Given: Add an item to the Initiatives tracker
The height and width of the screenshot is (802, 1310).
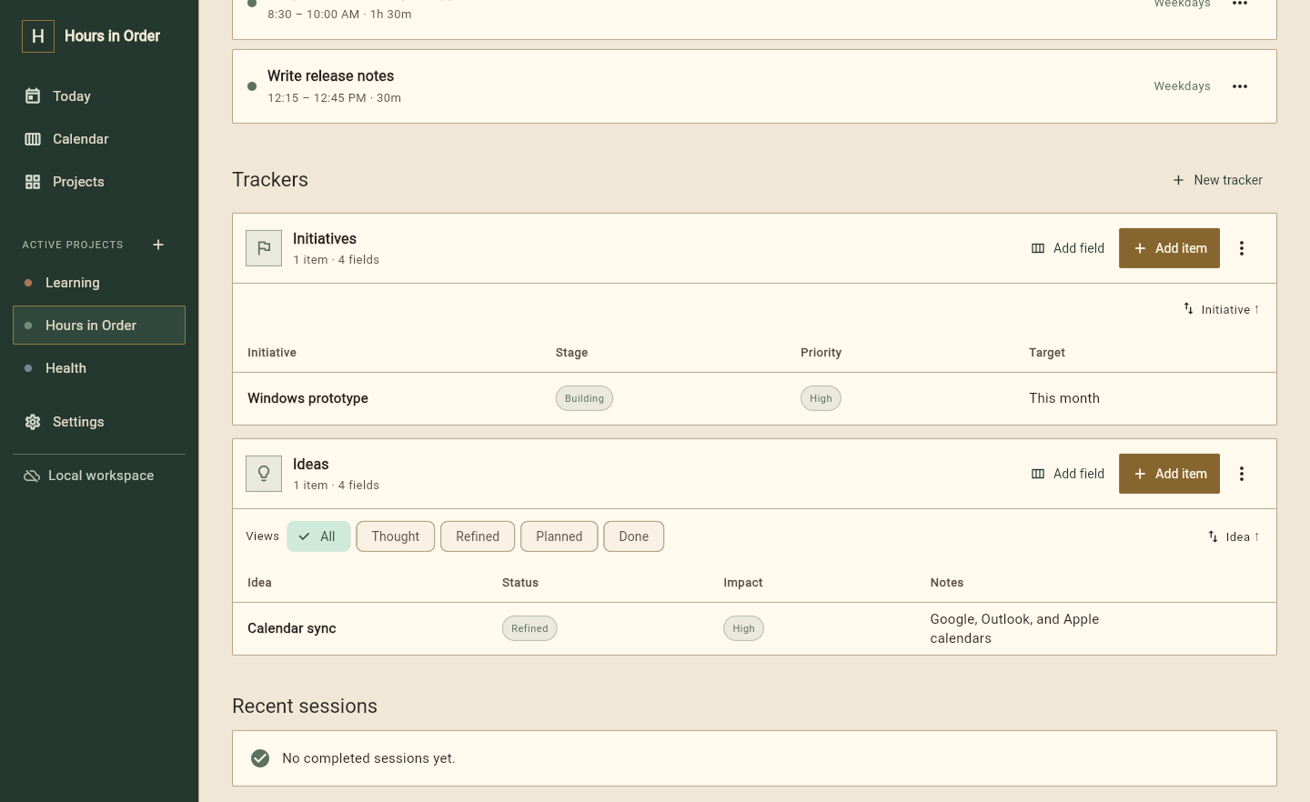Looking at the screenshot, I should [1169, 248].
